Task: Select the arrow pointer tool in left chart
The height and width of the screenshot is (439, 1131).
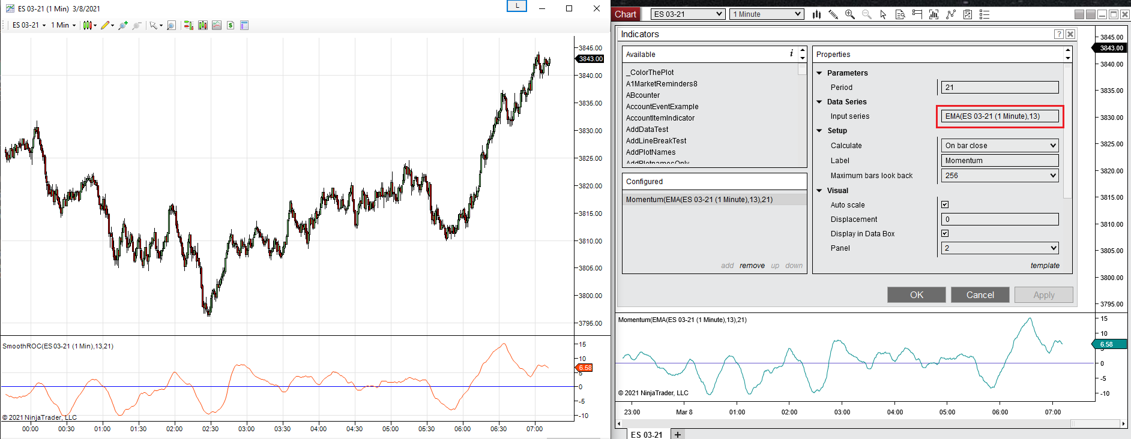Action: tap(154, 25)
